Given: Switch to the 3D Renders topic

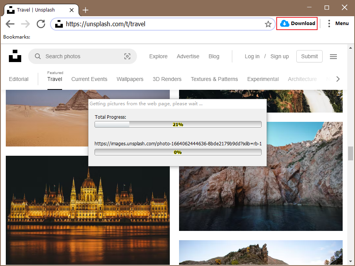Looking at the screenshot, I should [167, 79].
